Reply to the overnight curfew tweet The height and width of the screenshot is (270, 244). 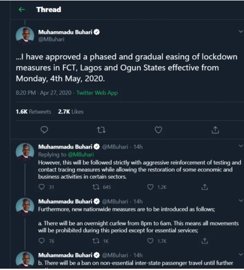[42, 241]
